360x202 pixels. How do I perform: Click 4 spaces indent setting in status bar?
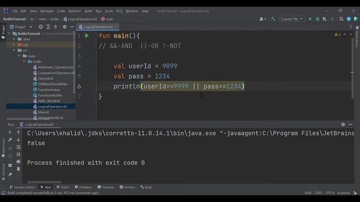tap(344, 193)
